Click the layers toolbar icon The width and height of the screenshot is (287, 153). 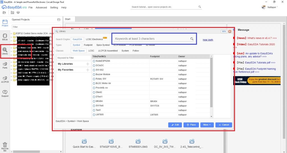pyautogui.click(x=18, y=13)
